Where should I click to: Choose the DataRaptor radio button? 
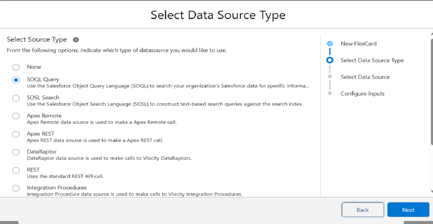pos(16,152)
